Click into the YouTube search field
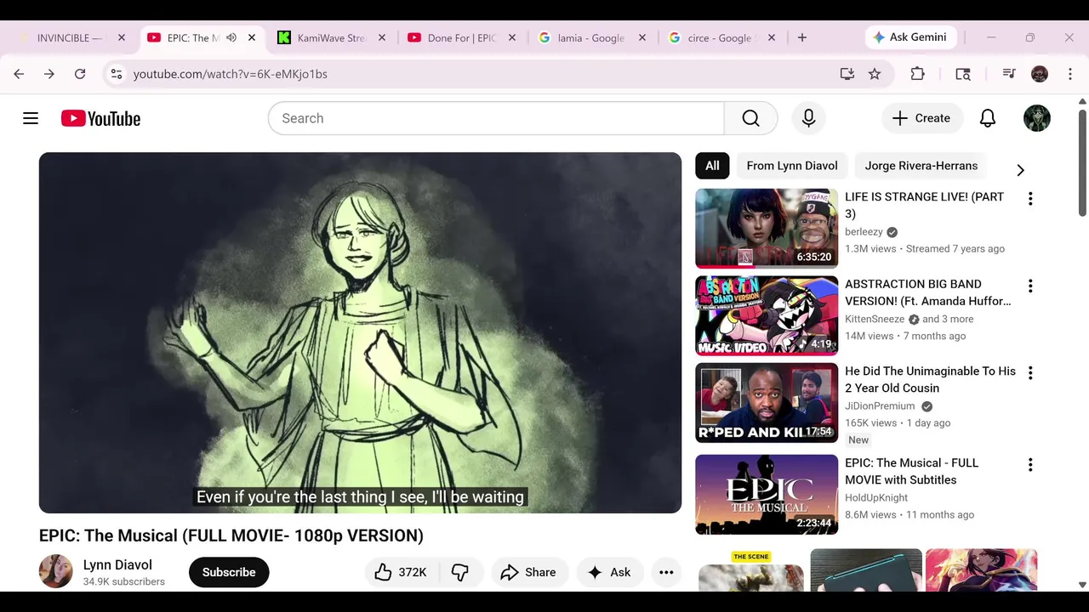This screenshot has height=612, width=1089. (496, 118)
